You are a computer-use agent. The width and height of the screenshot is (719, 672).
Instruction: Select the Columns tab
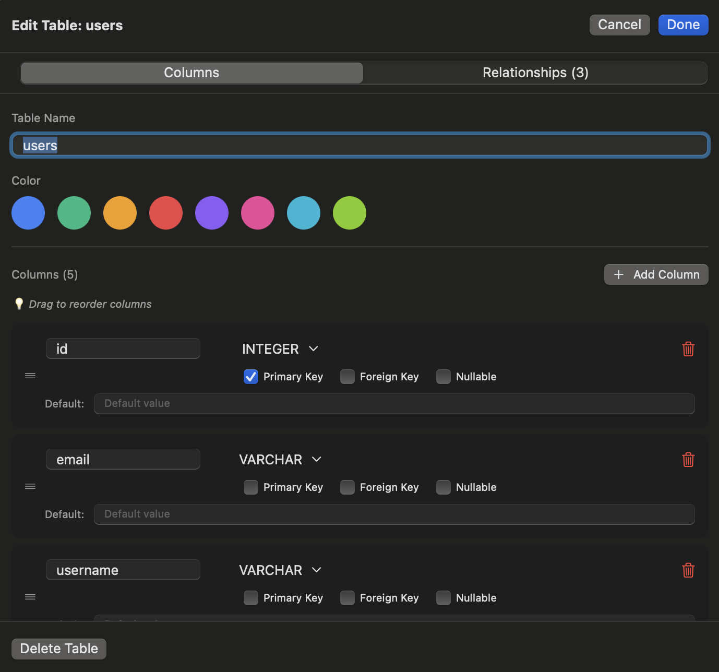191,73
